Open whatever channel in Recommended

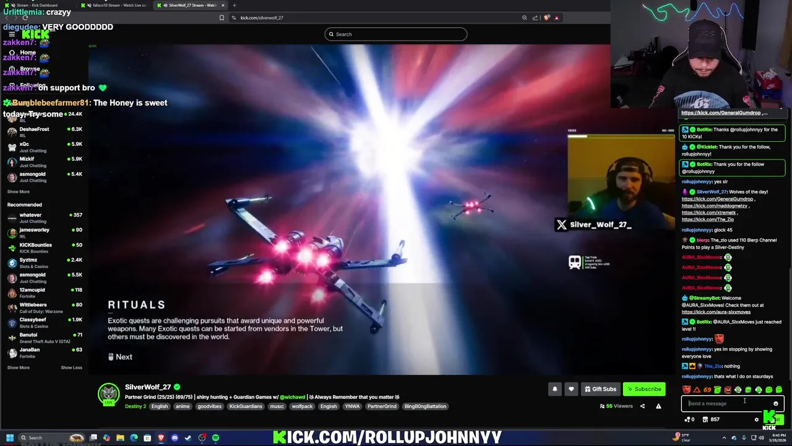click(x=45, y=218)
